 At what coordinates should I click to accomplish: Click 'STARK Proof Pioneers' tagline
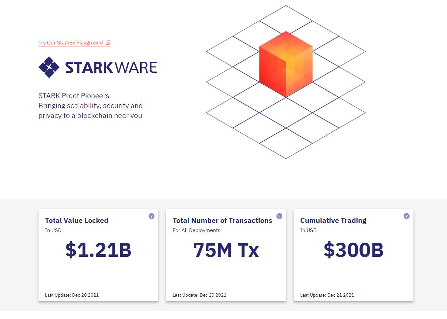(x=74, y=96)
